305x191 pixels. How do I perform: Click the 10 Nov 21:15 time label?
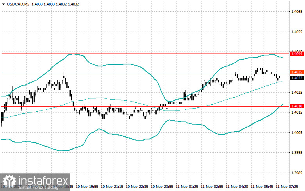tap(112, 187)
